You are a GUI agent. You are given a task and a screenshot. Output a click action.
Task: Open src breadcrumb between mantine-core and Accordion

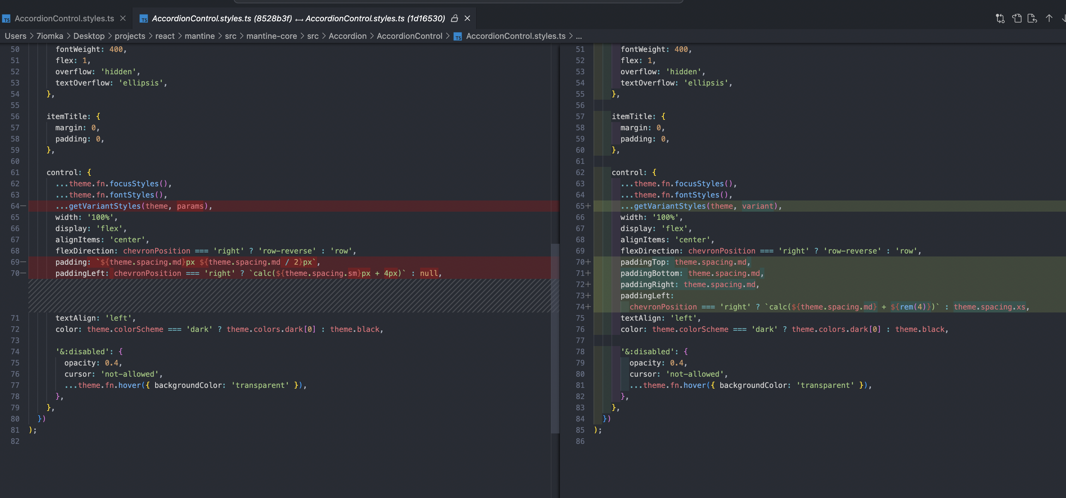pos(313,36)
